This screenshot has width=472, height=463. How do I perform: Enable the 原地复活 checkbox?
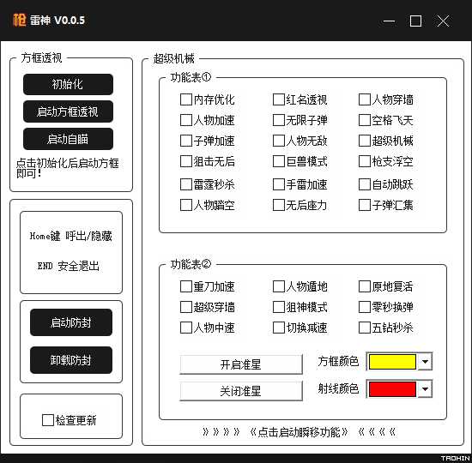click(x=365, y=286)
